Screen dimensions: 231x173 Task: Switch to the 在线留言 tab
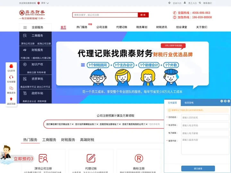172,103
